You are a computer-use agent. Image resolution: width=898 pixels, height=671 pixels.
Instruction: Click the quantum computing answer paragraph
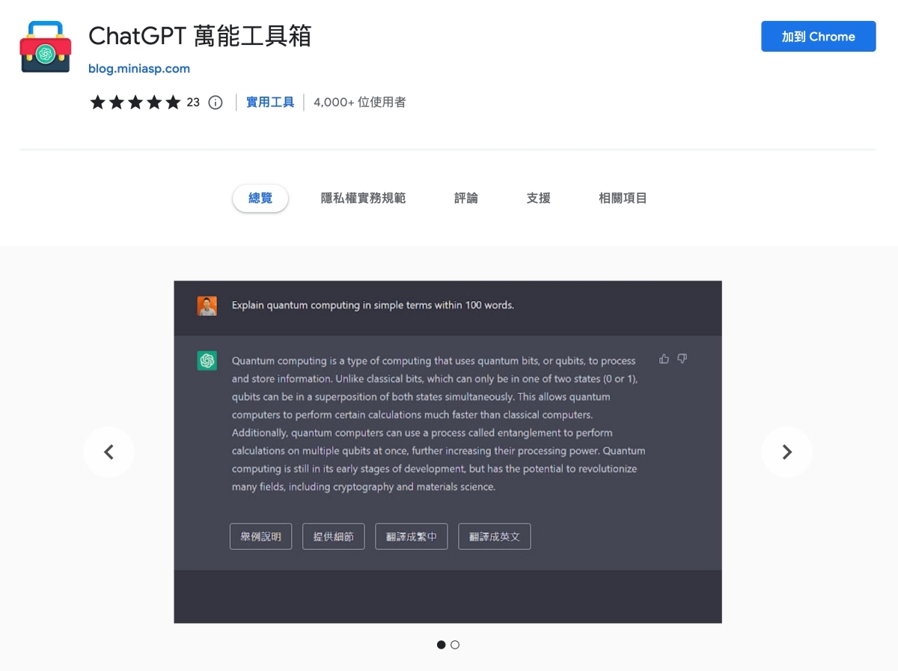pos(439,424)
